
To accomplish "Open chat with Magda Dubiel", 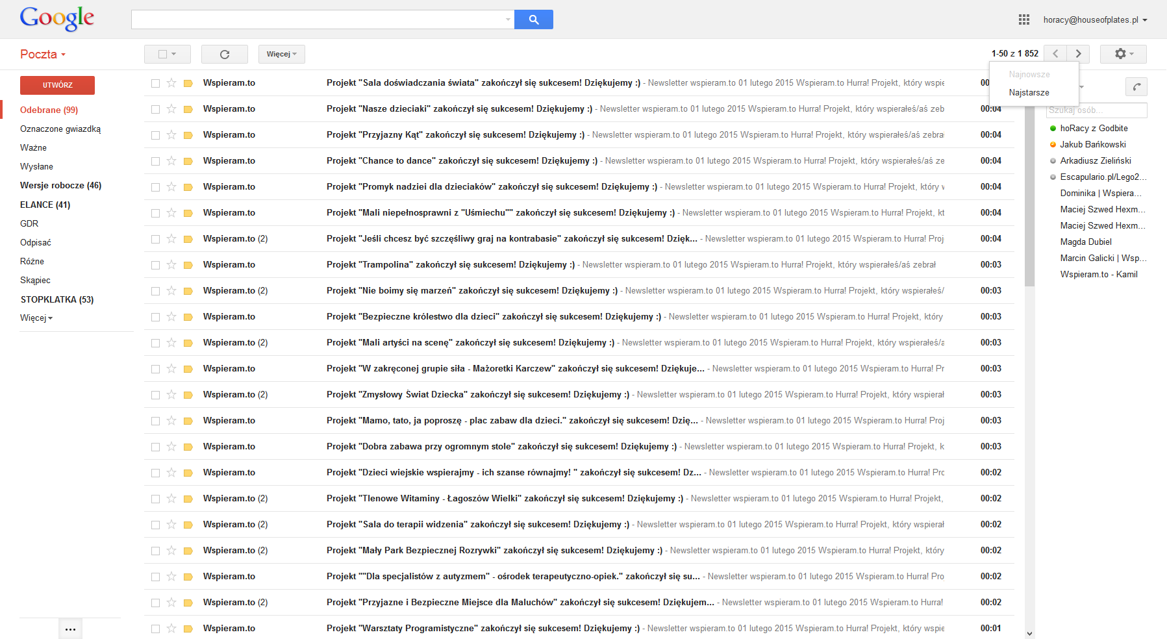I will tap(1086, 242).
